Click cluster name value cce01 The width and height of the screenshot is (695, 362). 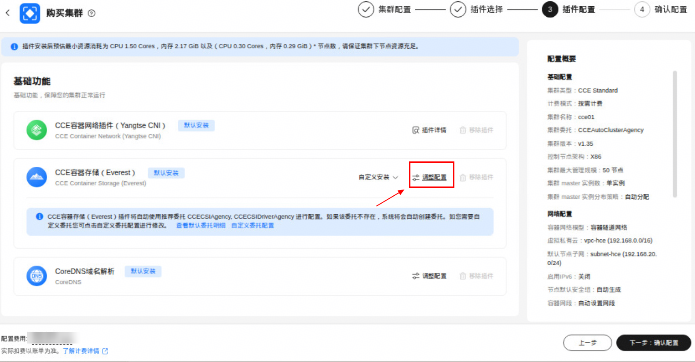point(586,117)
